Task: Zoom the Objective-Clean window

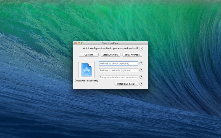Action: [82, 43]
